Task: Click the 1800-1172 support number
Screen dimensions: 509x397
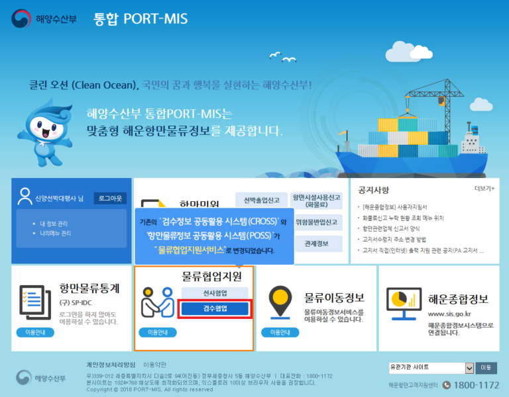Action: tap(477, 385)
